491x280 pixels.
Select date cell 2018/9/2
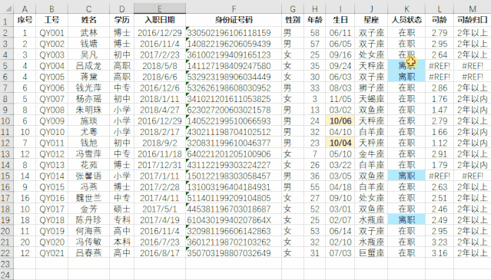click(160, 143)
